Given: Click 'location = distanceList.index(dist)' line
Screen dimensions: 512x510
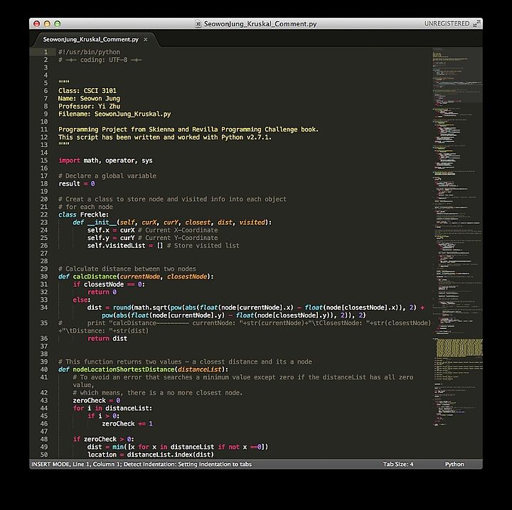Looking at the screenshot, I should 151,455.
